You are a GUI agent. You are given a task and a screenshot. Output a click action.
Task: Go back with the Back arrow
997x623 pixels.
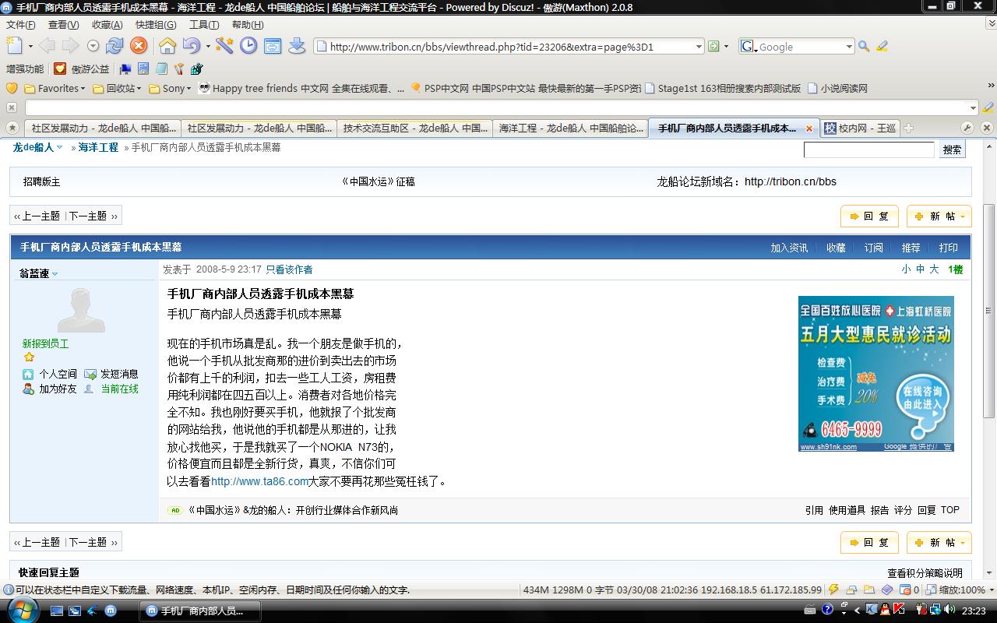(47, 46)
